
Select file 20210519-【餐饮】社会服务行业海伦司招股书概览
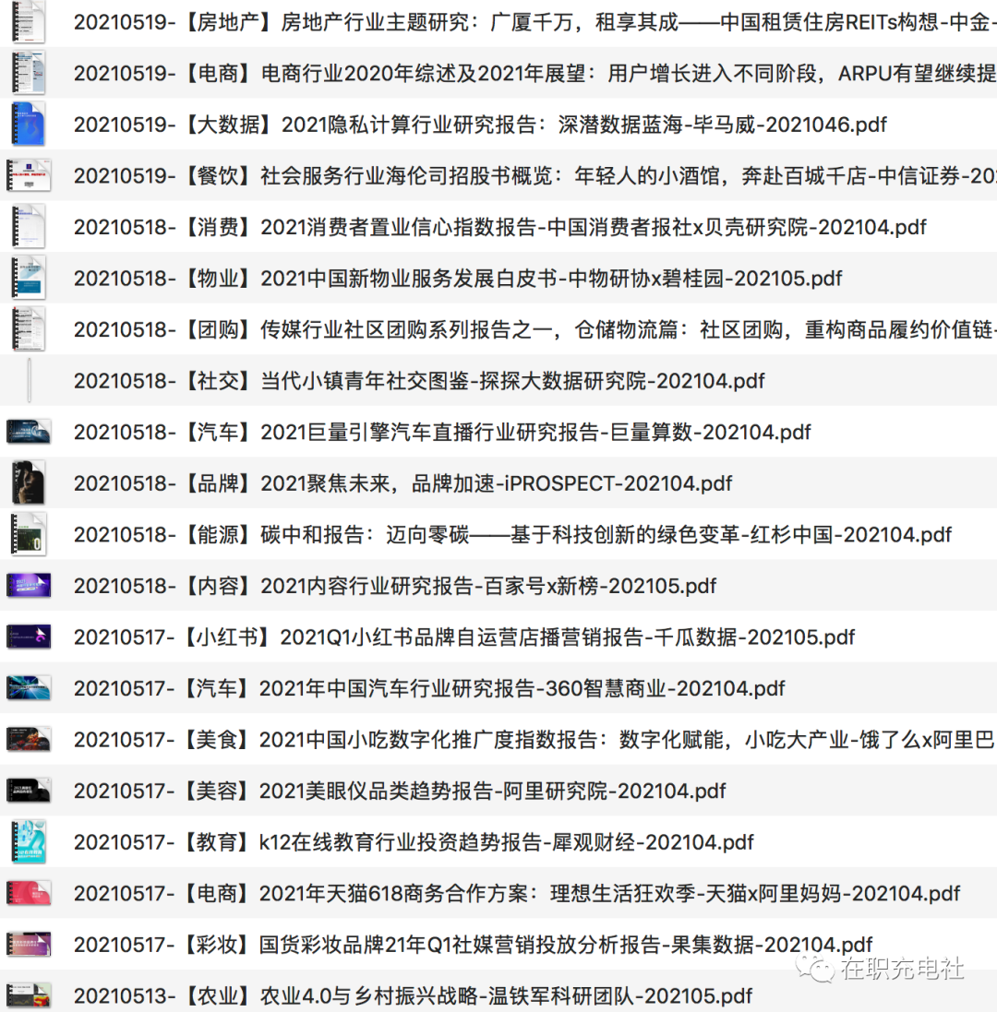pyautogui.click(x=498, y=175)
